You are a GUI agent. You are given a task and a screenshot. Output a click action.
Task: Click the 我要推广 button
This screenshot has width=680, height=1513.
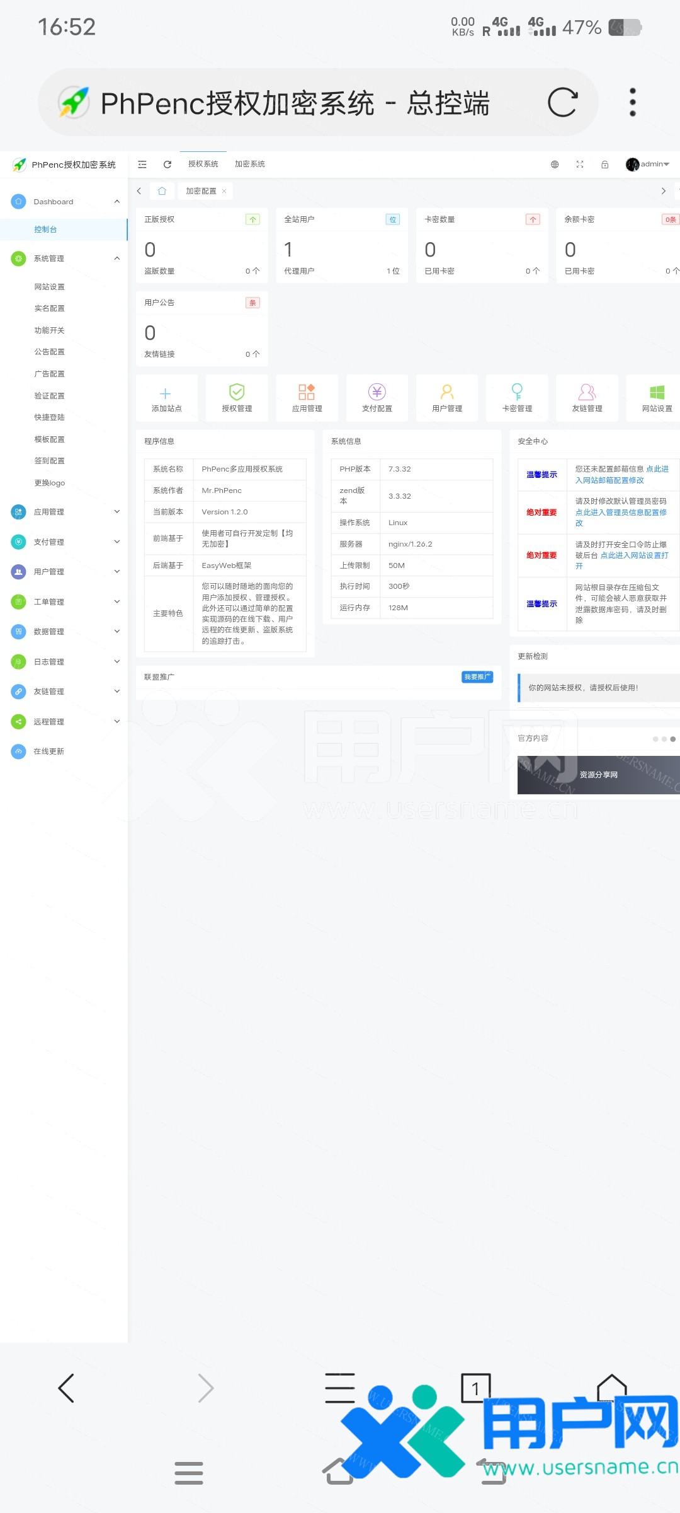point(477,677)
